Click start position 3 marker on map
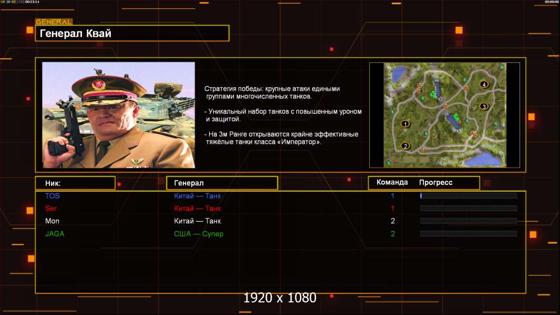This screenshot has width=560, height=315. (484, 107)
